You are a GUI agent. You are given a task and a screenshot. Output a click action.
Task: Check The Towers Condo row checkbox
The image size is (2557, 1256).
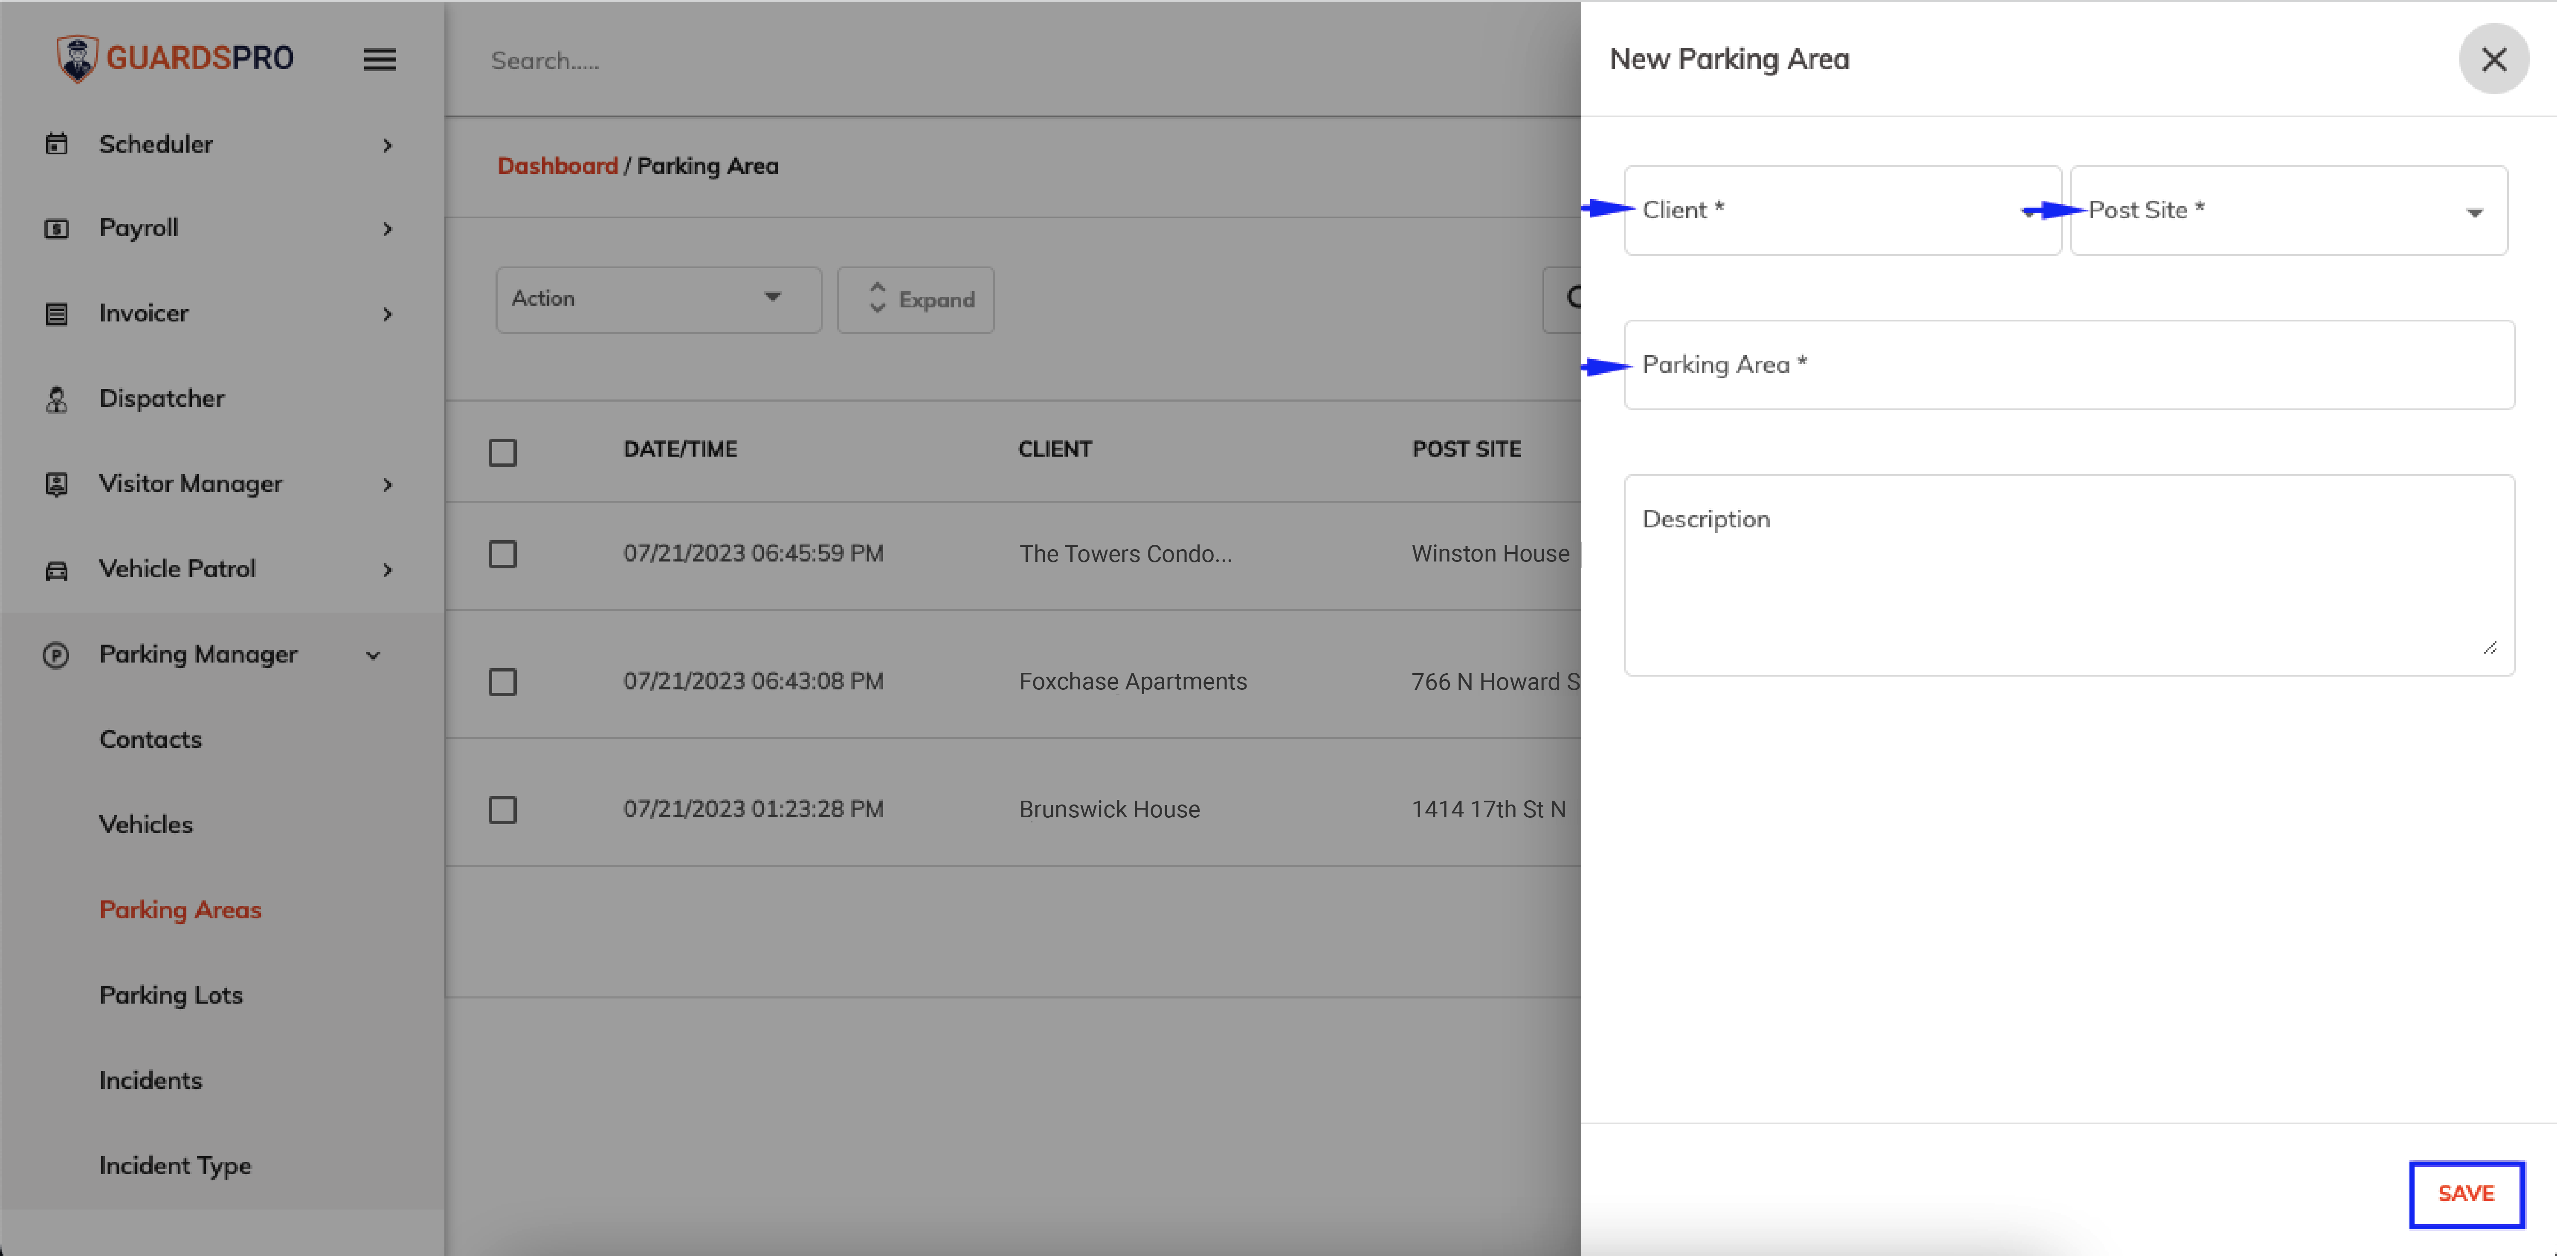pos(502,553)
